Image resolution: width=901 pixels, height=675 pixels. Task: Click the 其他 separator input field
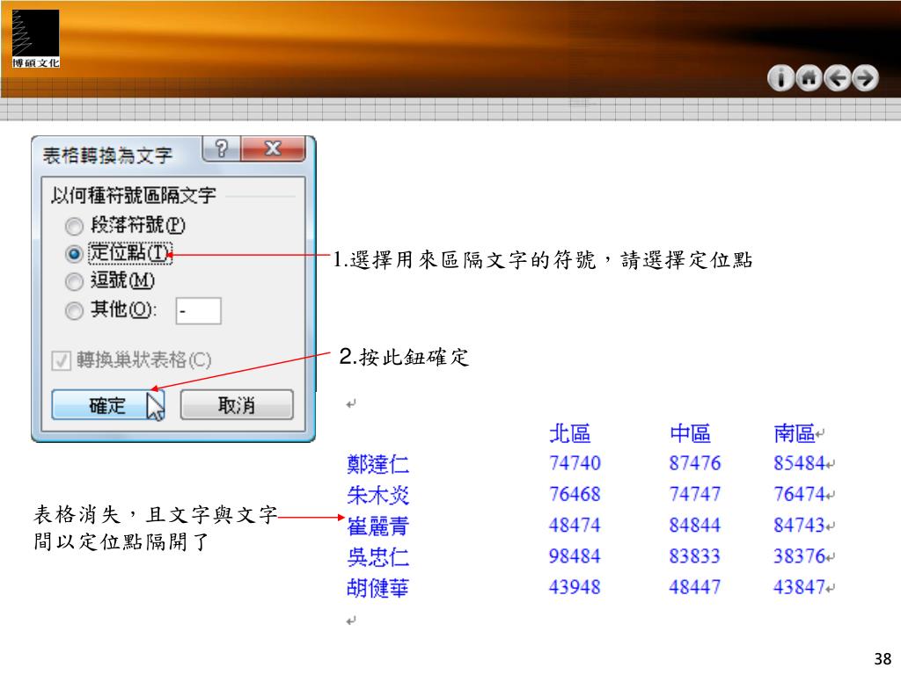[x=198, y=311]
